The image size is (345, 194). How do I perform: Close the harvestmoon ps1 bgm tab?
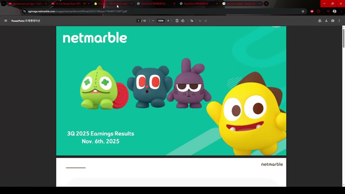[46, 4]
